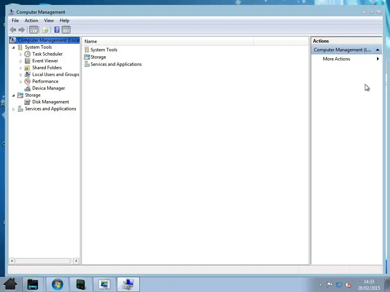Image resolution: width=390 pixels, height=292 pixels.
Task: Select Shared Folders icon in tree
Action: tap(27, 68)
